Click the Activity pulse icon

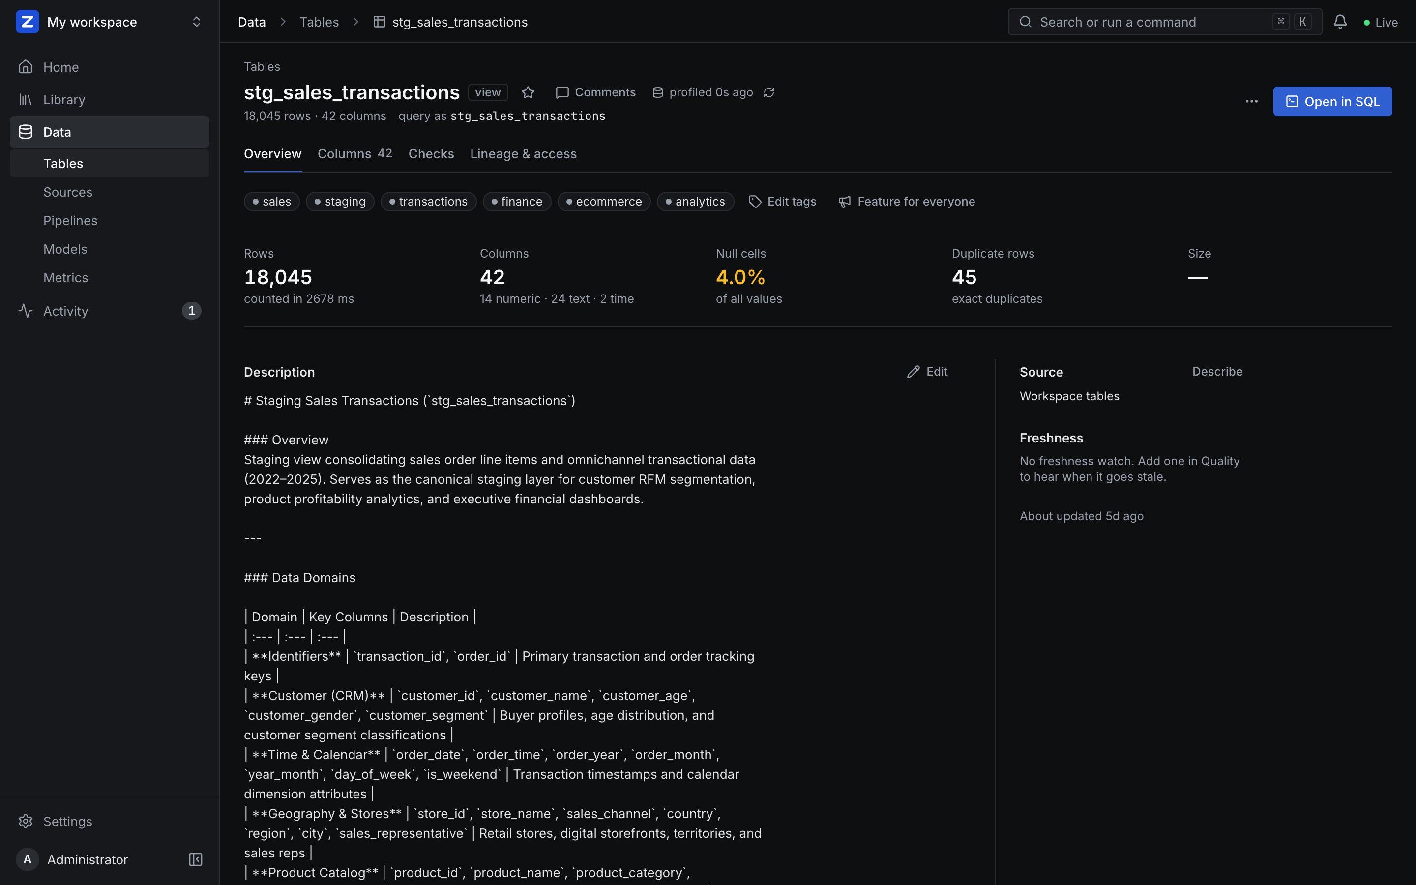tap(25, 311)
